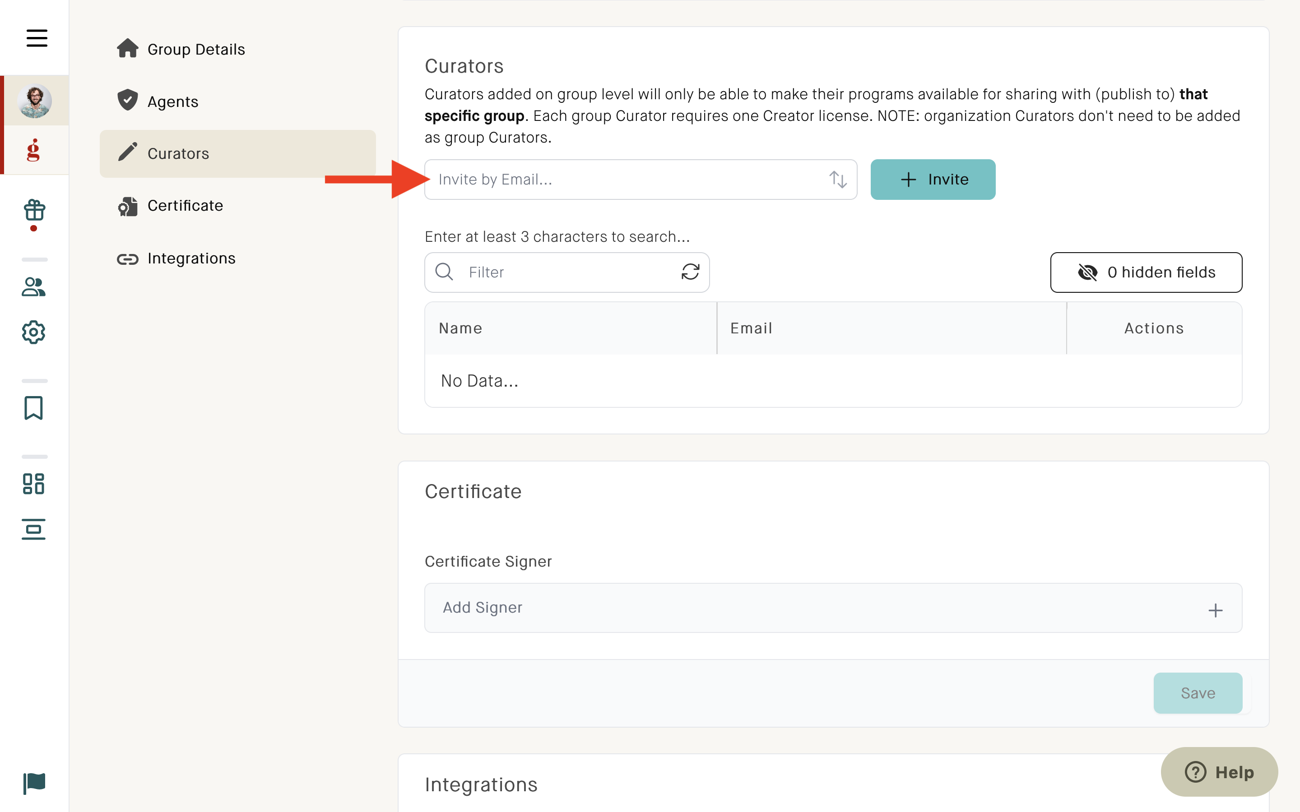
Task: Open the bookmark icon in sidebar
Action: [x=34, y=408]
